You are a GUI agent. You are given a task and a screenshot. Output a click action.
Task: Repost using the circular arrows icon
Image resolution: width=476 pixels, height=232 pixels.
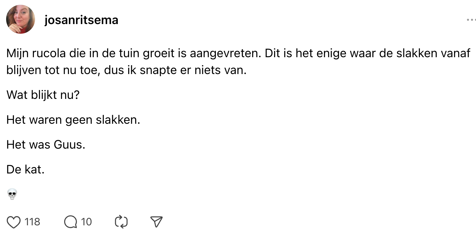(121, 222)
